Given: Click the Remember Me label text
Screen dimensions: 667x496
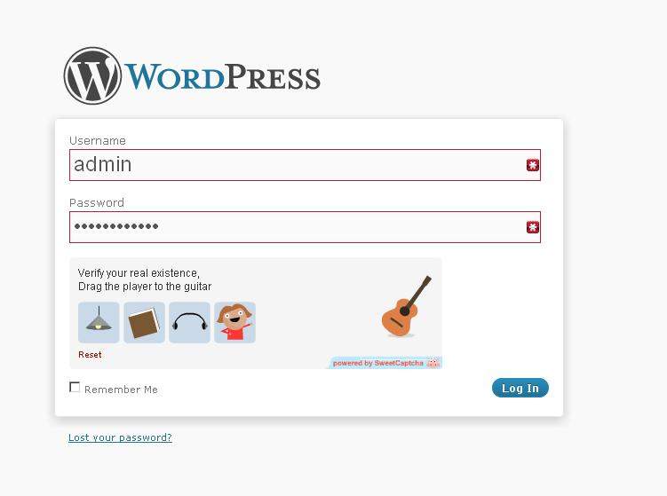Looking at the screenshot, I should 122,390.
